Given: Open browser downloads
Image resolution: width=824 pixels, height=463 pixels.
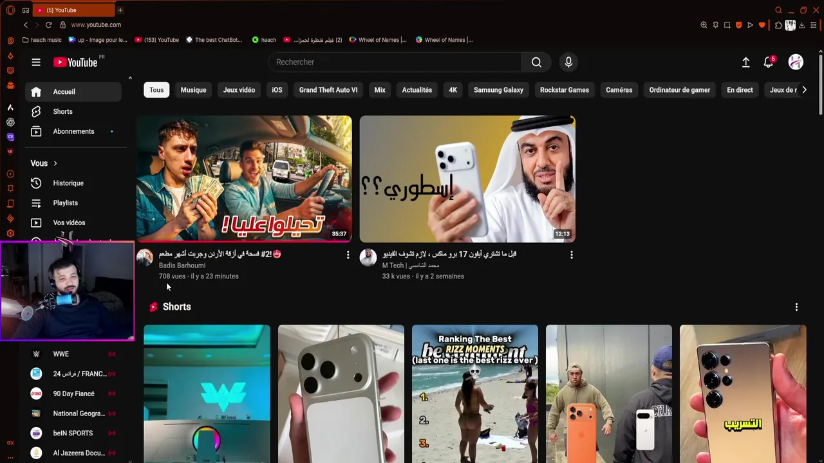Looking at the screenshot, I should [801, 25].
